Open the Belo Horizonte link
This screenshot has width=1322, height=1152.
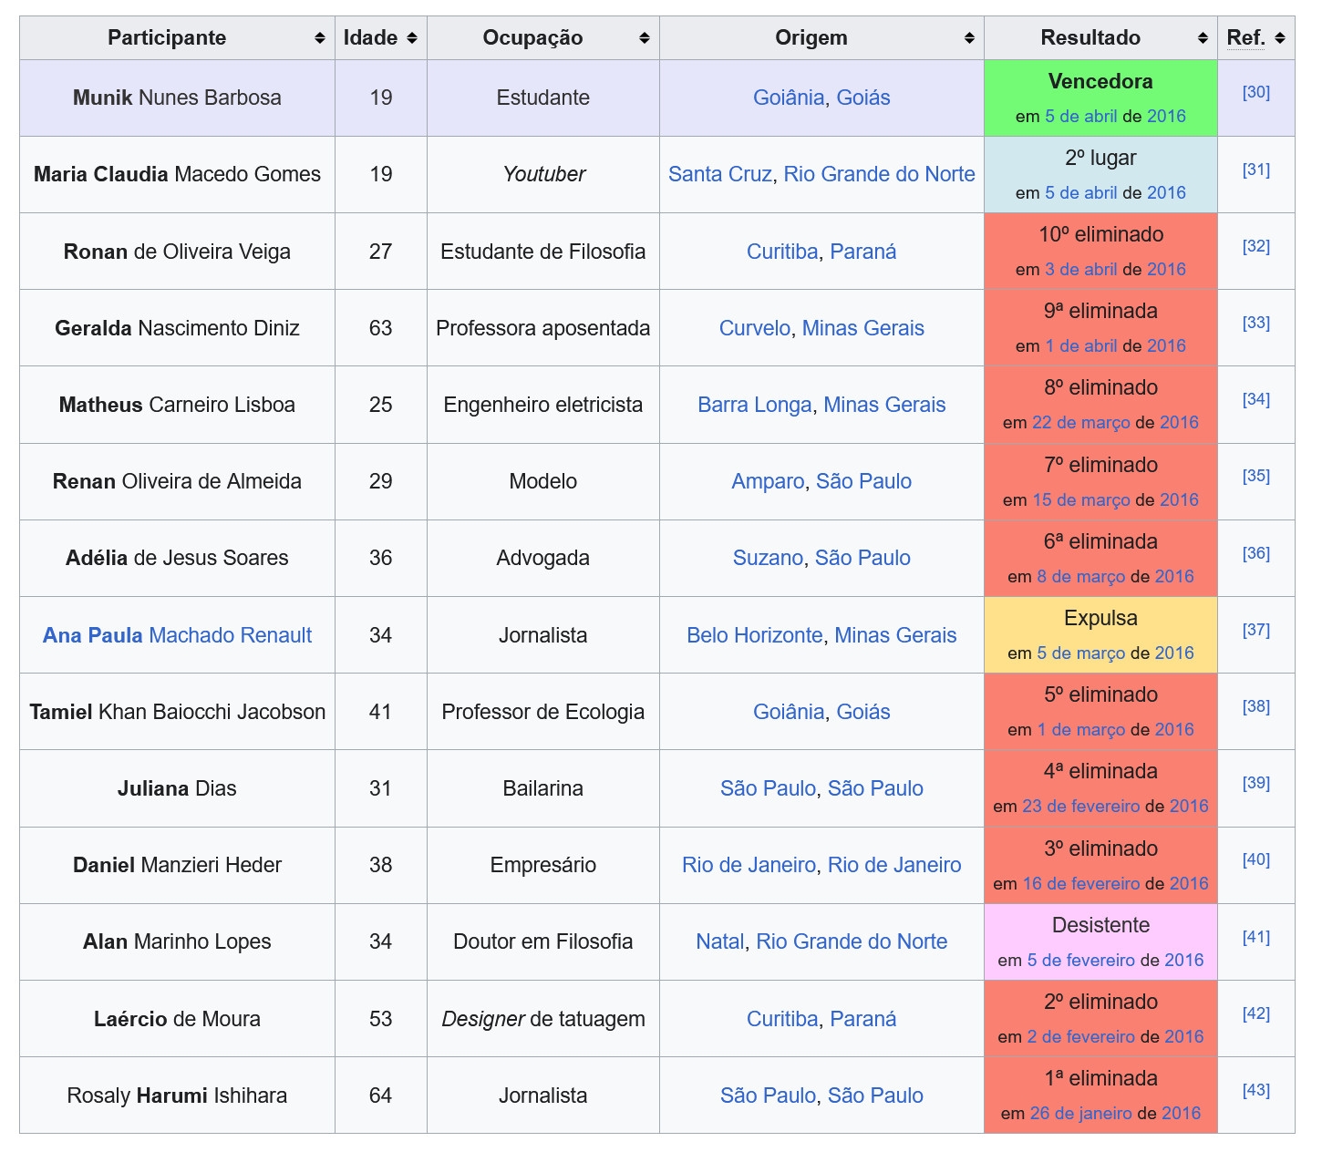[754, 635]
